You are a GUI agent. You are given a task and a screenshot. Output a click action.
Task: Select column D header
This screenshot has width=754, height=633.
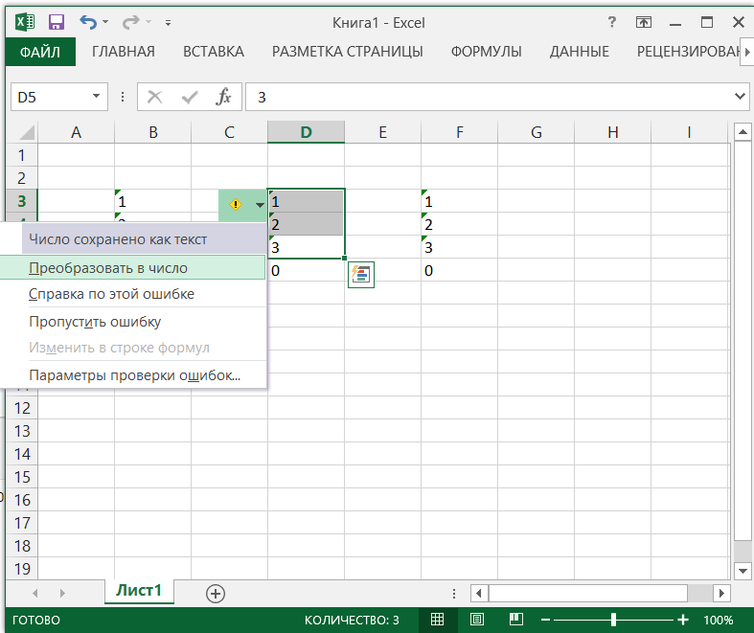(306, 132)
